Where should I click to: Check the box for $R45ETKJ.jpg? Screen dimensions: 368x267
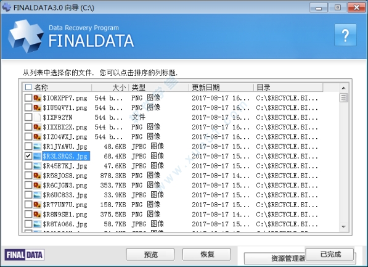[x=28, y=165]
